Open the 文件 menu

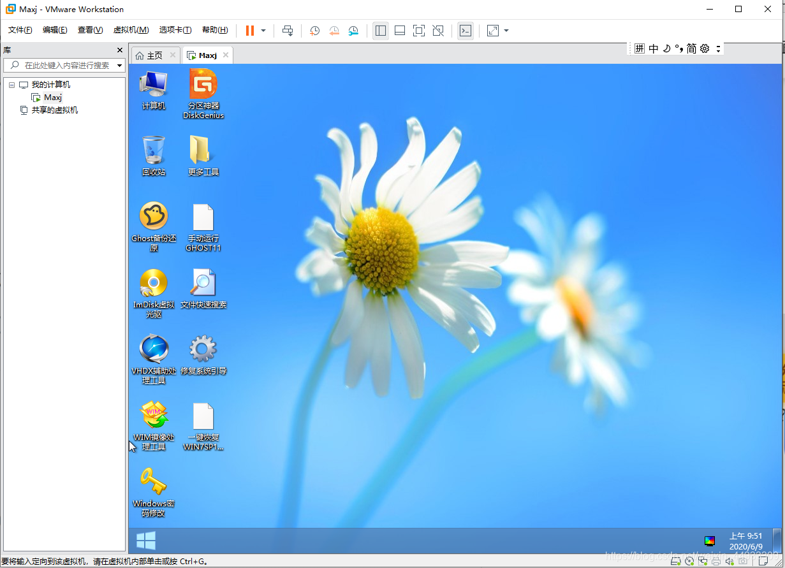click(20, 30)
